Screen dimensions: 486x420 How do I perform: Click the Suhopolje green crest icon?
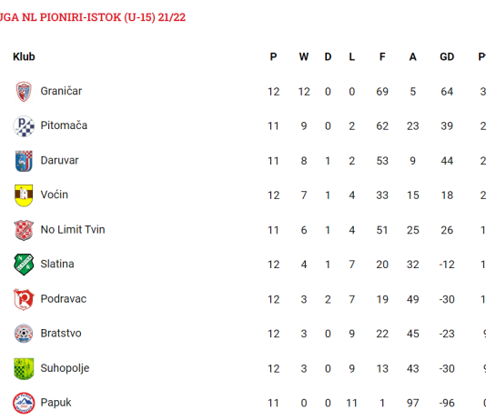[x=24, y=368]
